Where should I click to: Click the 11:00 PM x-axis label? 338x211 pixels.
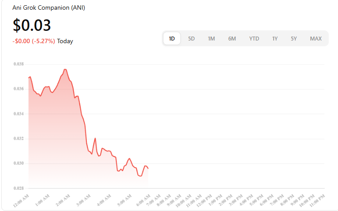pos(317,201)
